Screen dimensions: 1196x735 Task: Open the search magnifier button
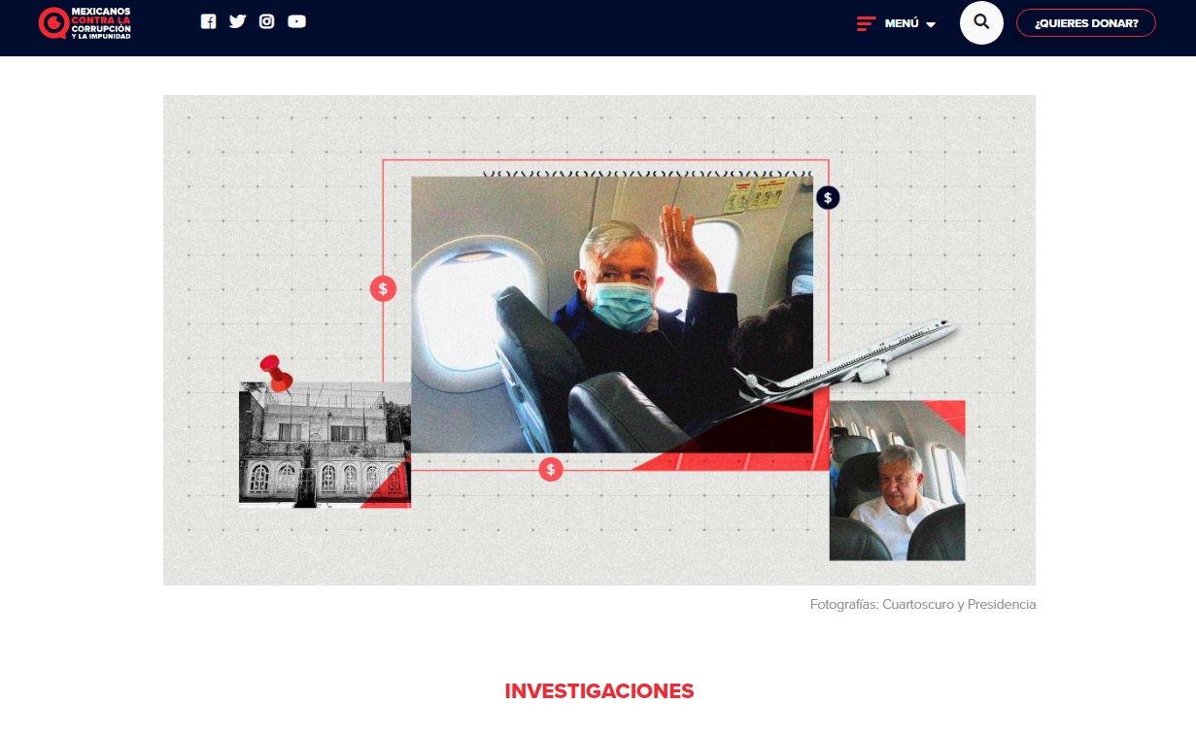(981, 22)
